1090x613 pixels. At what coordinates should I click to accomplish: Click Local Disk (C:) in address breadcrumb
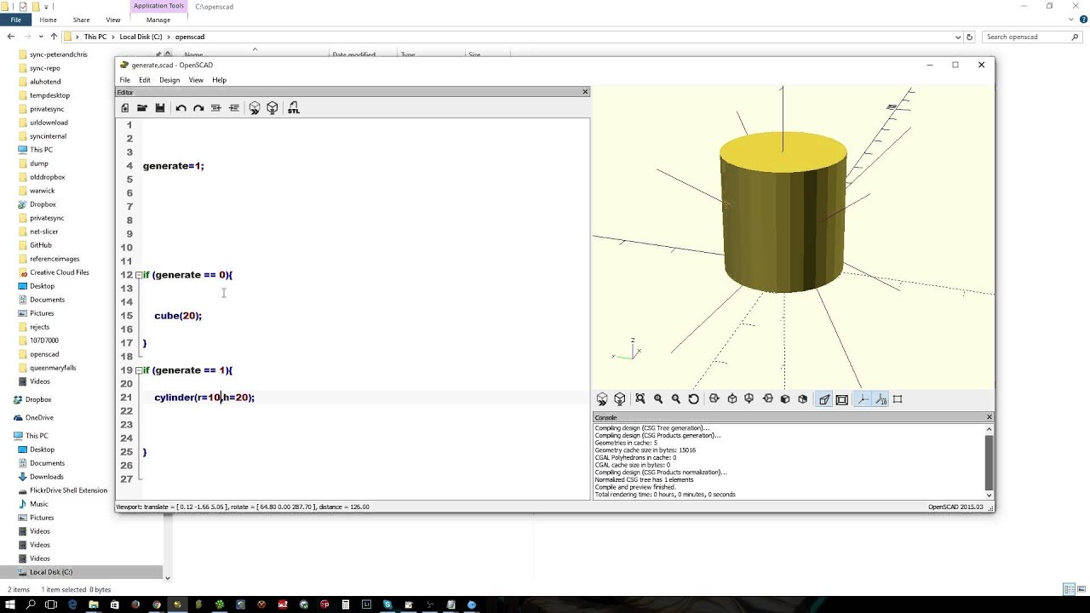141,37
